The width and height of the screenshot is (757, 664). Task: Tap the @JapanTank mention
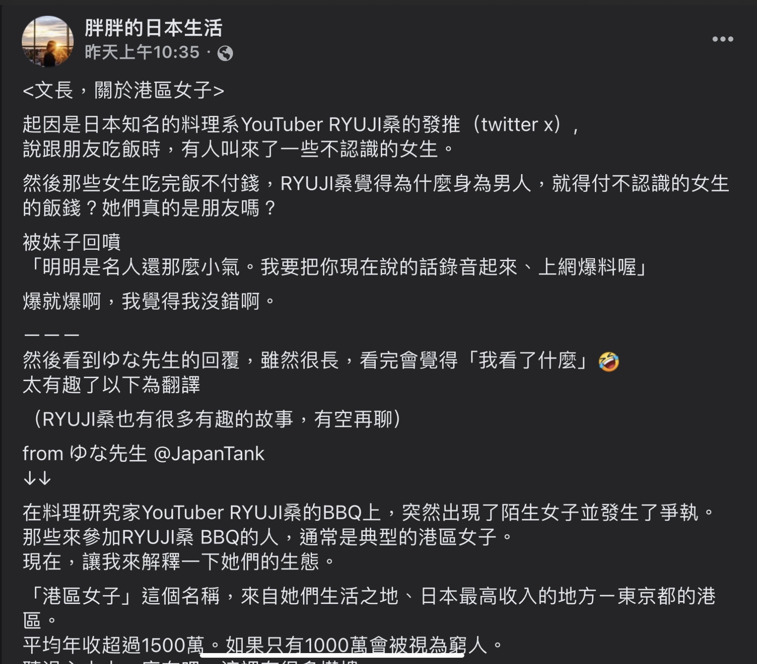click(209, 454)
